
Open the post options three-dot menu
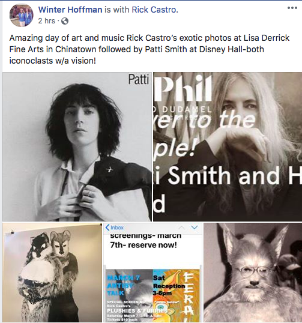(292, 8)
